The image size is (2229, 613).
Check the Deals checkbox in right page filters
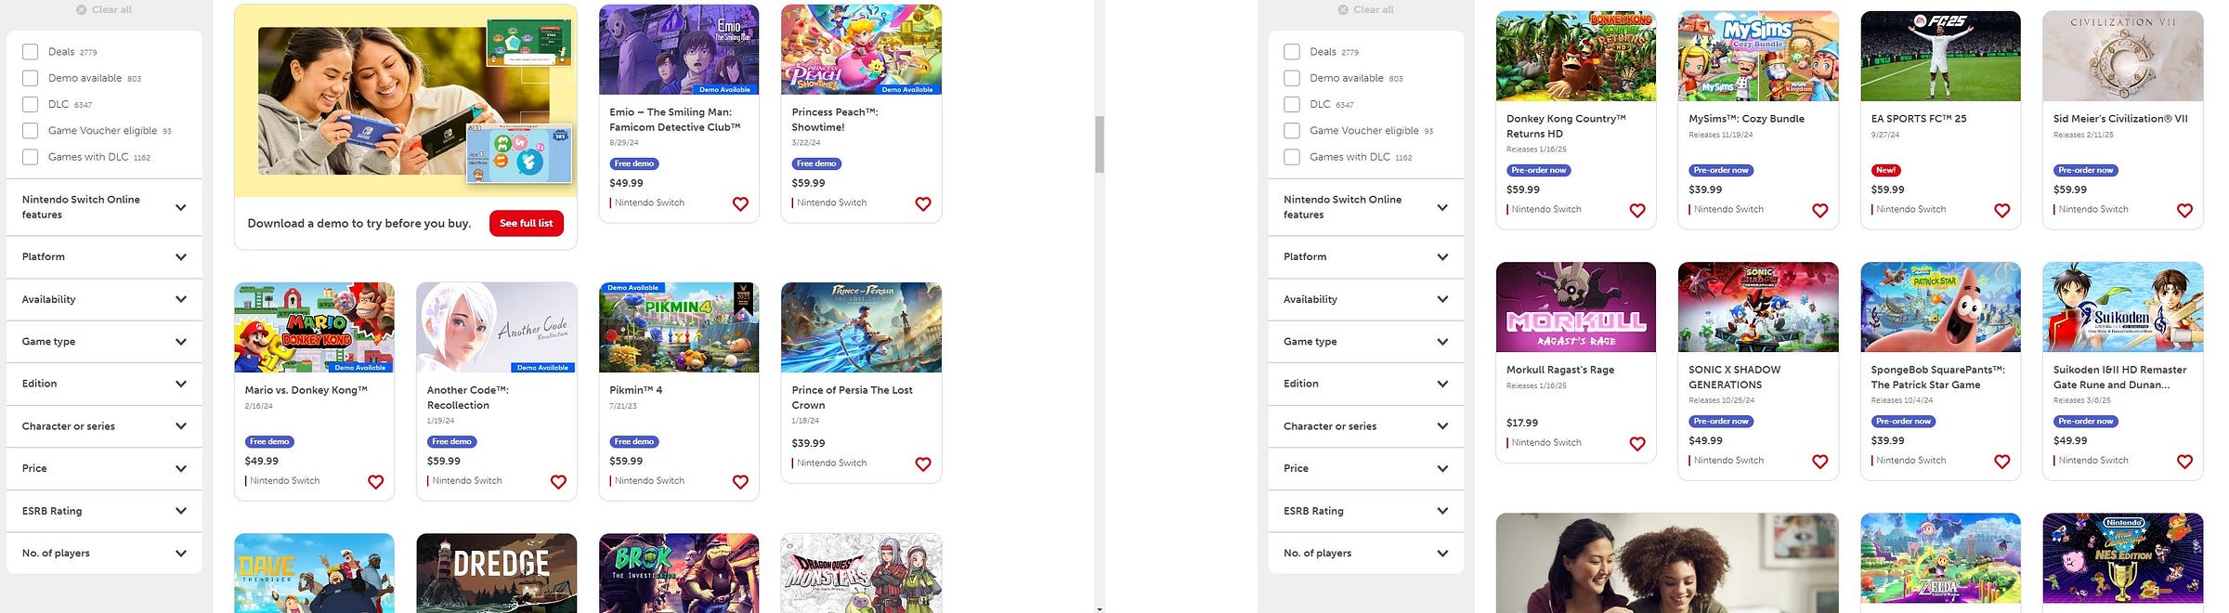pyautogui.click(x=1292, y=52)
